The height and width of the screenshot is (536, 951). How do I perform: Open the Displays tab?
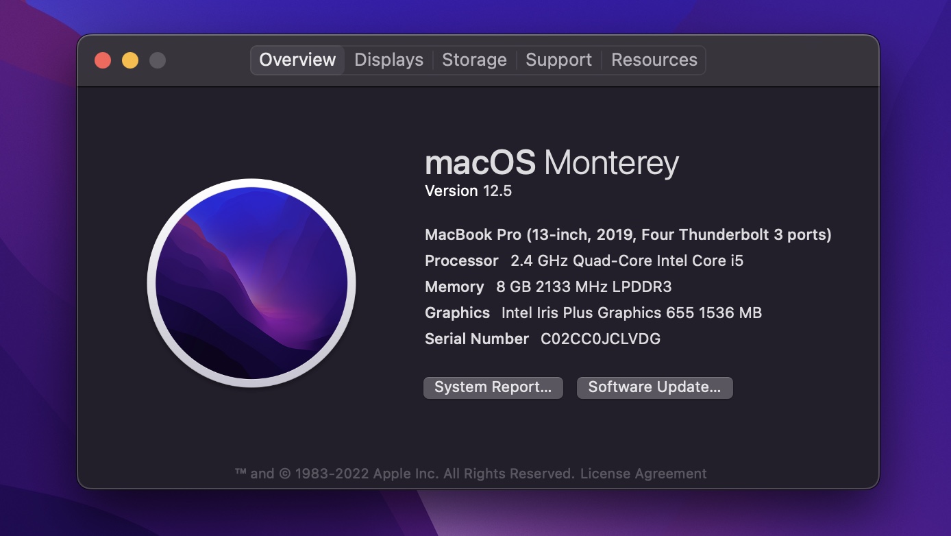tap(388, 60)
